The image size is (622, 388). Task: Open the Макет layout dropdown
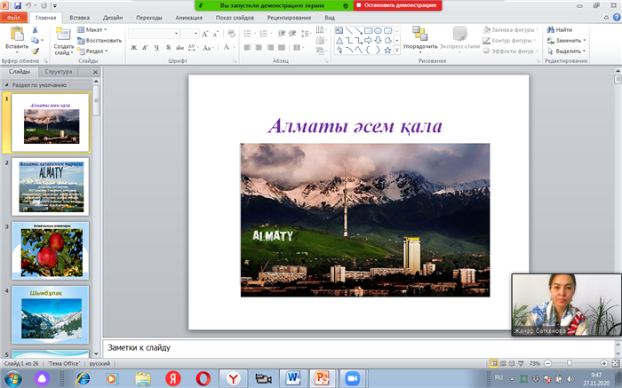(92, 29)
